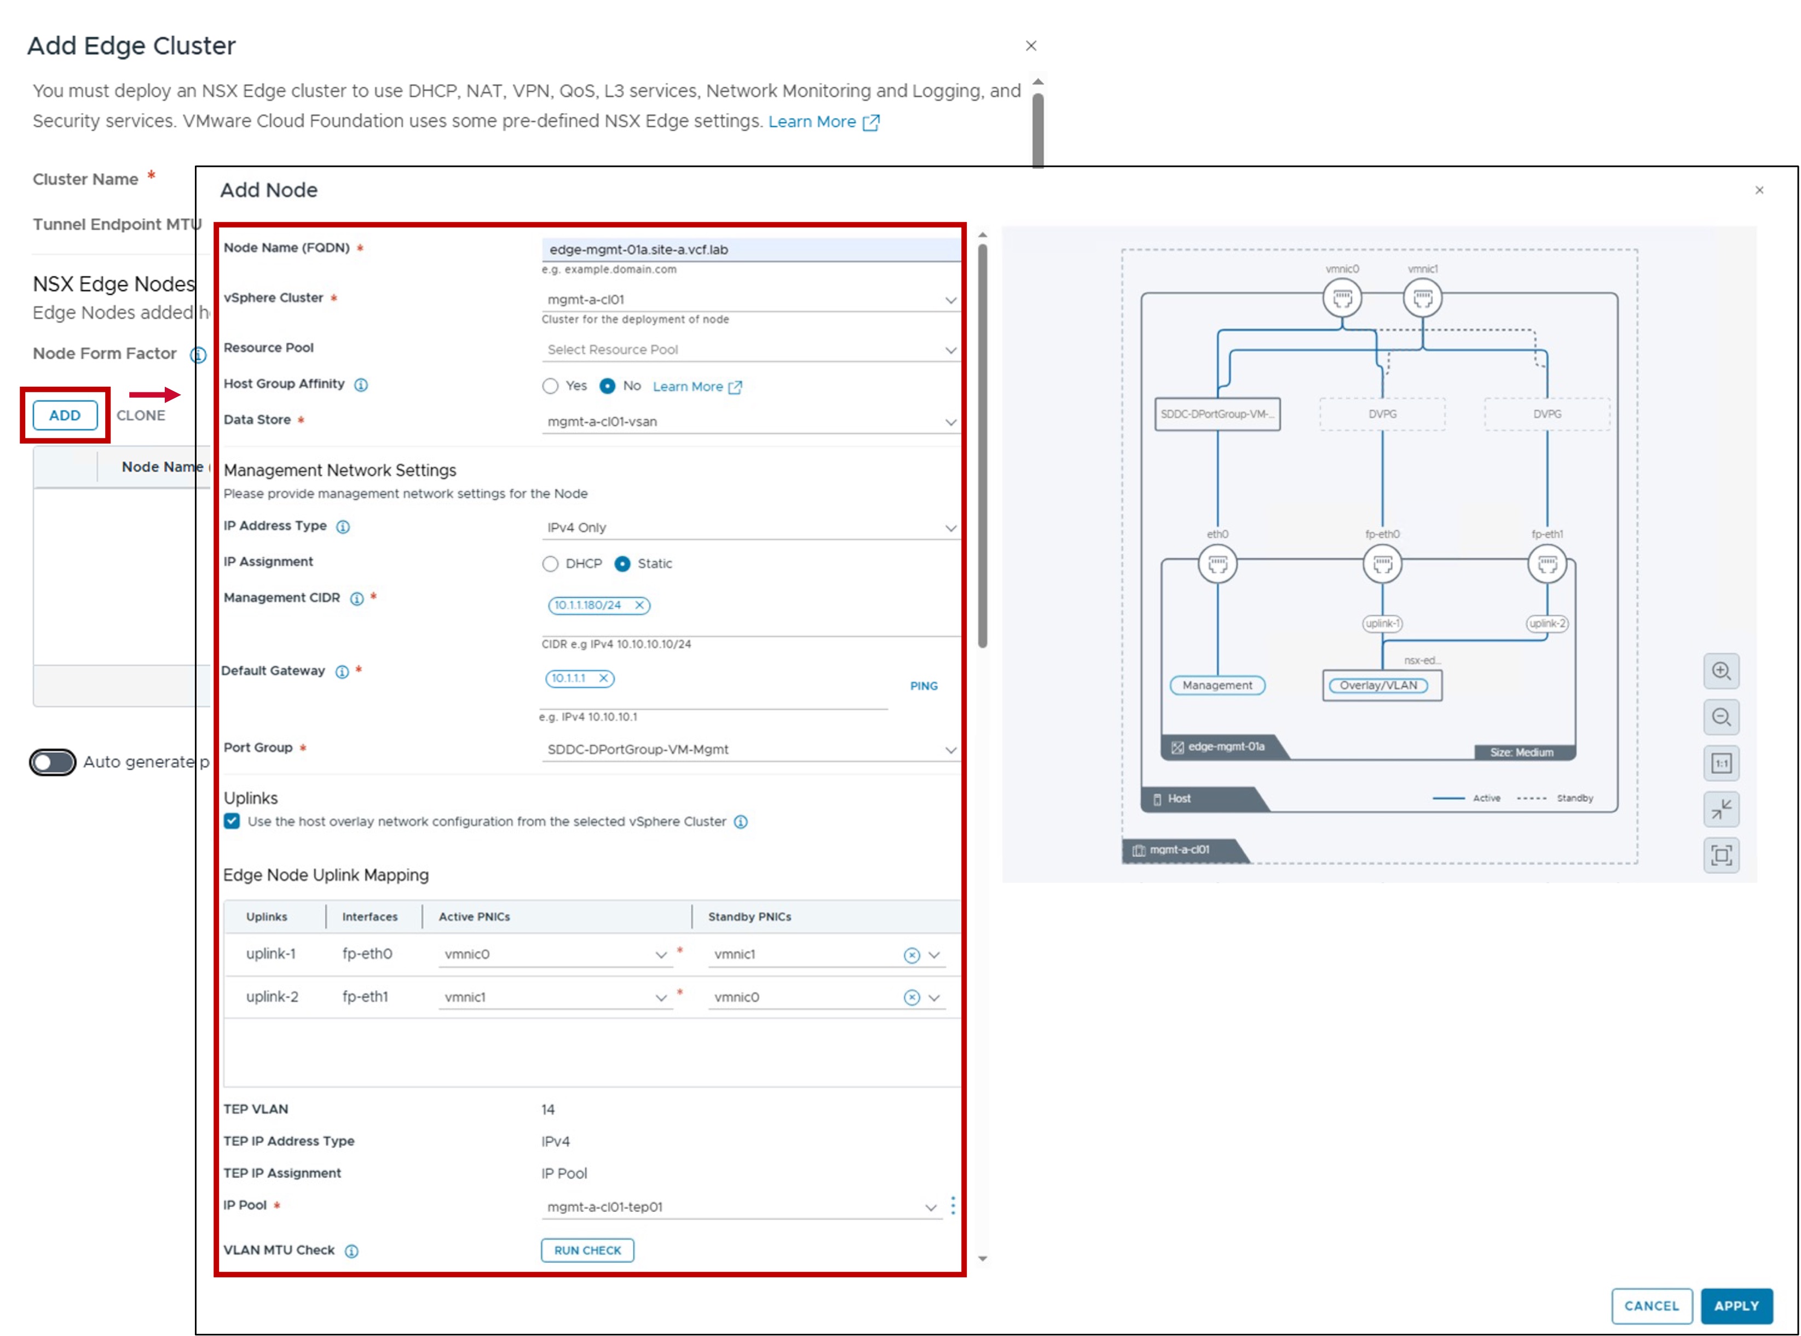Close the Add Edge Cluster window
1801x1336 pixels.
coord(1031,46)
